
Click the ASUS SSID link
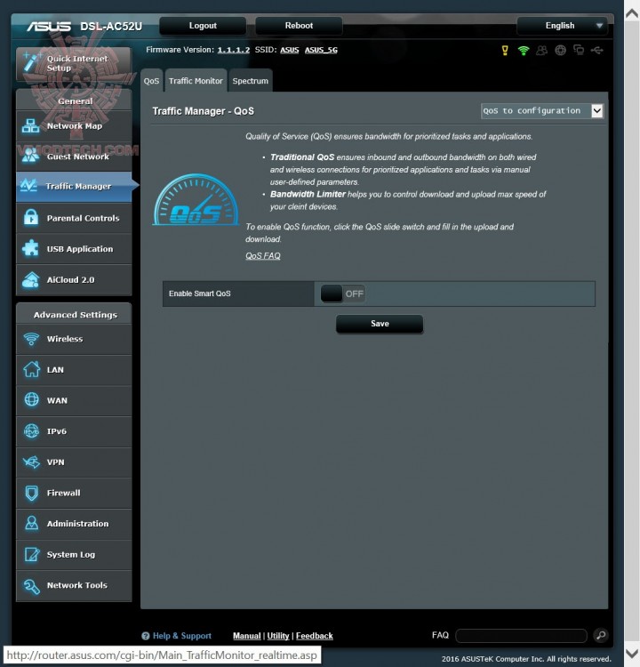coord(290,50)
